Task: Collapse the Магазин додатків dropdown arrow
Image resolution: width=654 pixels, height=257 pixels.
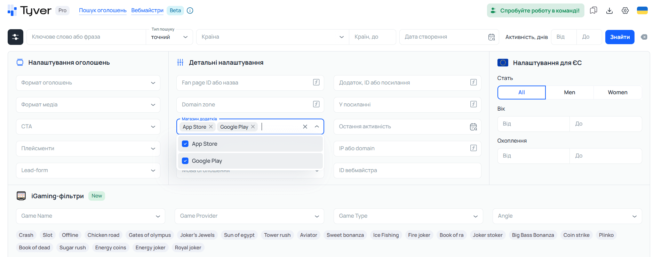Action: (x=317, y=127)
